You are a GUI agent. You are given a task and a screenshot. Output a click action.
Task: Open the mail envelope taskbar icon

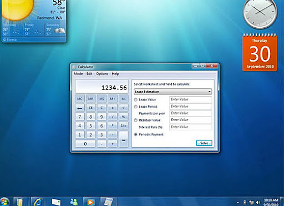coord(56,202)
